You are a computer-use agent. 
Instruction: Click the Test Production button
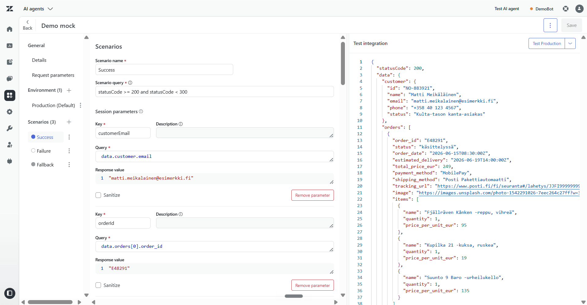click(x=547, y=43)
